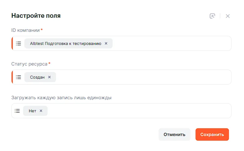Click the ID компании field label
The width and height of the screenshot is (244, 151).
tap(25, 30)
